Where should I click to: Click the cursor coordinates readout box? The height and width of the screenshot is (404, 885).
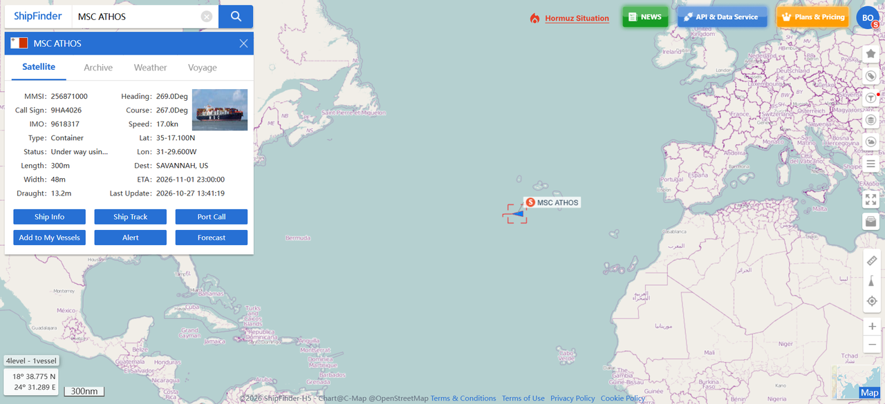point(31,382)
